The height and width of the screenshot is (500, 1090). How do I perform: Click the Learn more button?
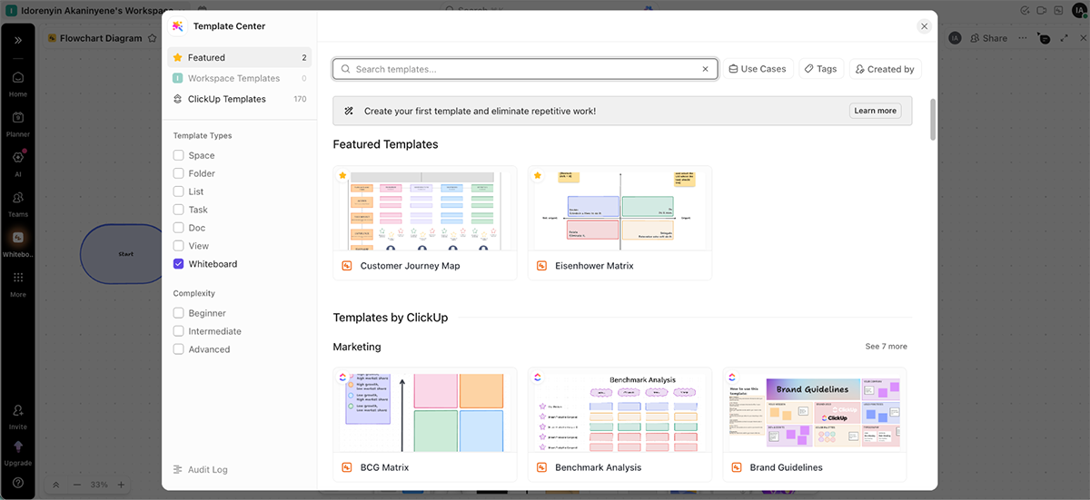tap(876, 111)
